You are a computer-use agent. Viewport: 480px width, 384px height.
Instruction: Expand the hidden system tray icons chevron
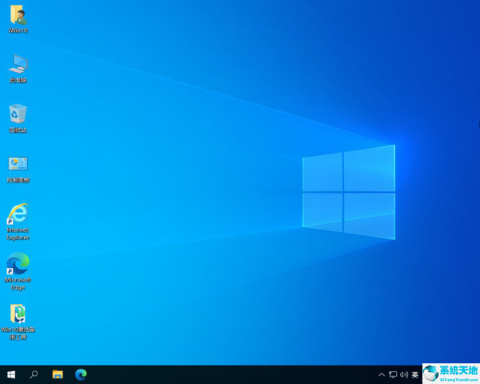pyautogui.click(x=381, y=374)
